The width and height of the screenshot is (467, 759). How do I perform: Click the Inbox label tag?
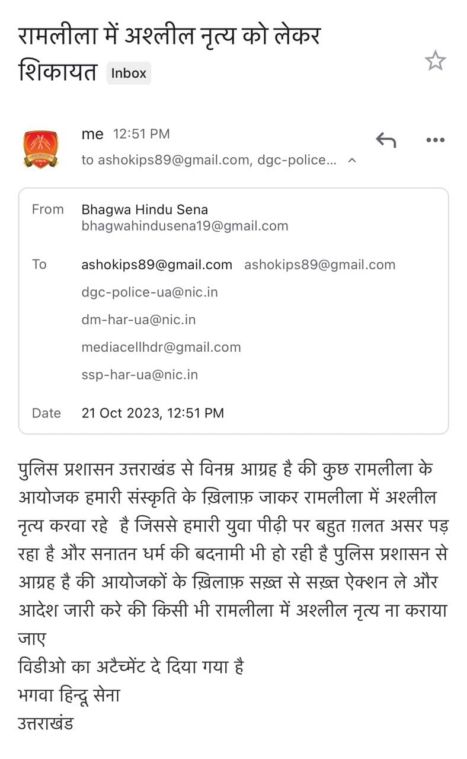pyautogui.click(x=129, y=74)
